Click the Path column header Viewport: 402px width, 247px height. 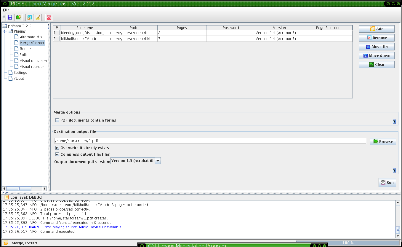(133, 28)
